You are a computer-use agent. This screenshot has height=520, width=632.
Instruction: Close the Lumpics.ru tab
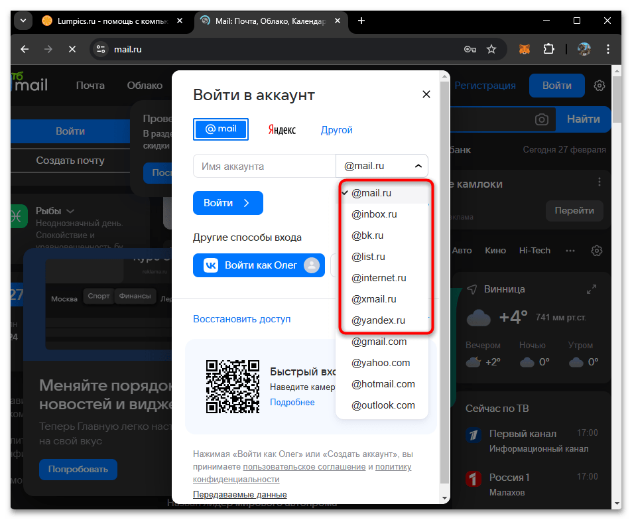pos(180,21)
